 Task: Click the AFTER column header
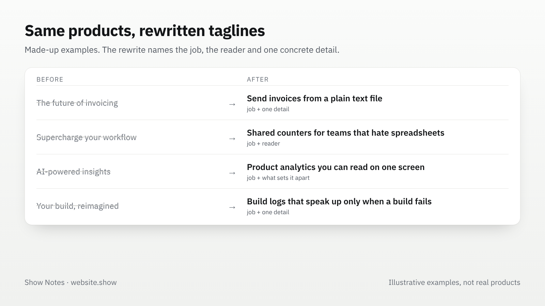(258, 80)
